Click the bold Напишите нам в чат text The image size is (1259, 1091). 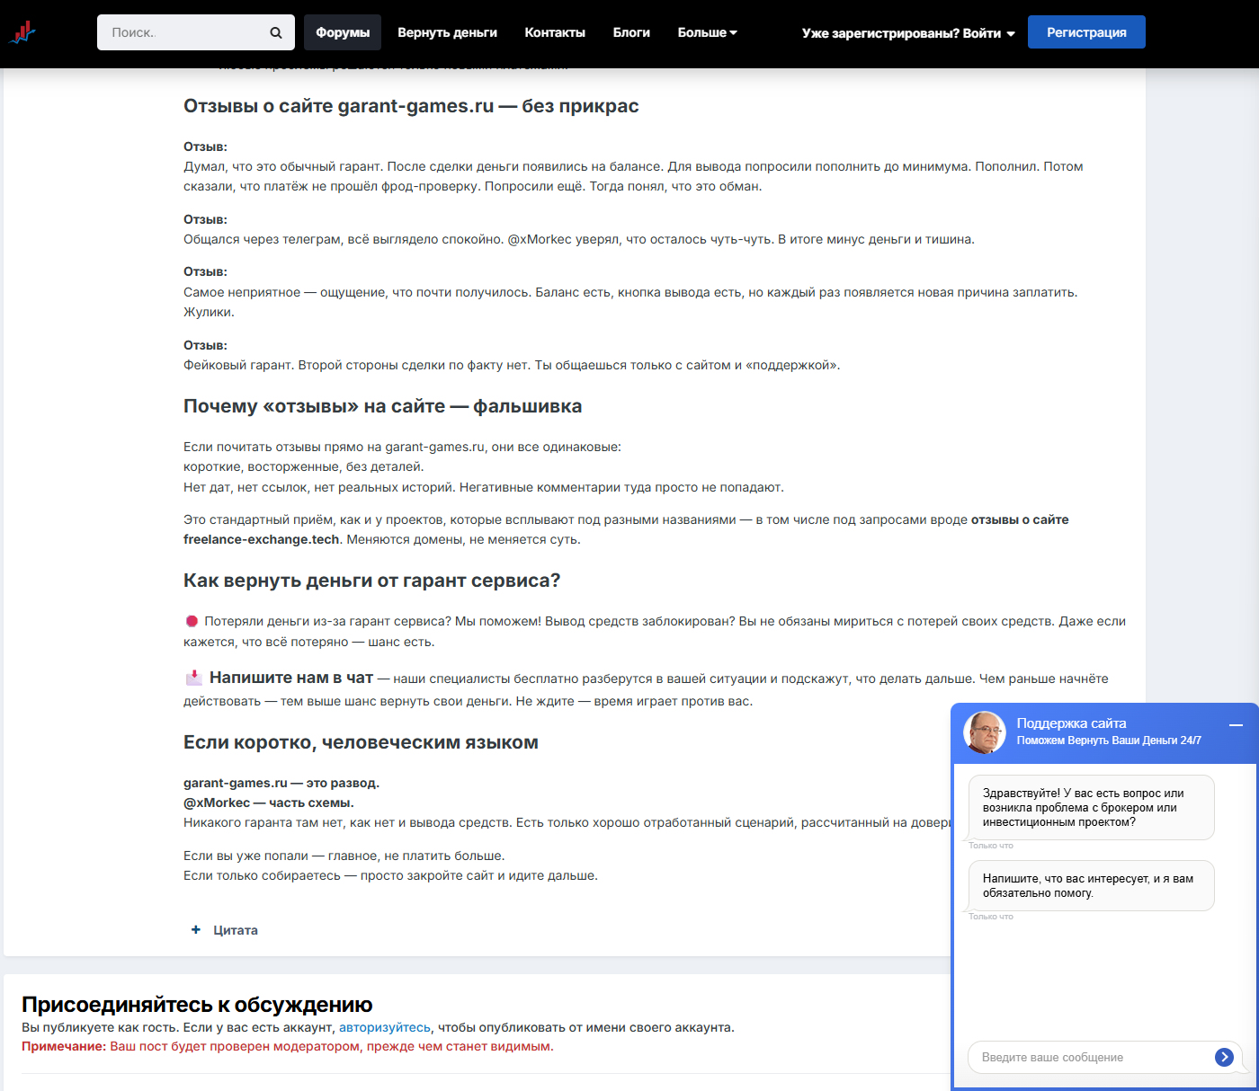point(290,678)
